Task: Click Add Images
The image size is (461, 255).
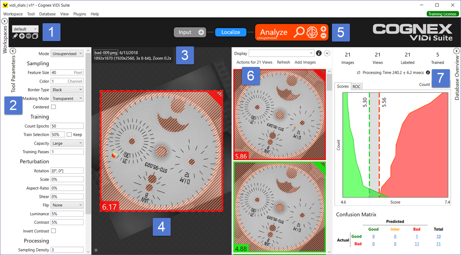Action: pyautogui.click(x=305, y=63)
